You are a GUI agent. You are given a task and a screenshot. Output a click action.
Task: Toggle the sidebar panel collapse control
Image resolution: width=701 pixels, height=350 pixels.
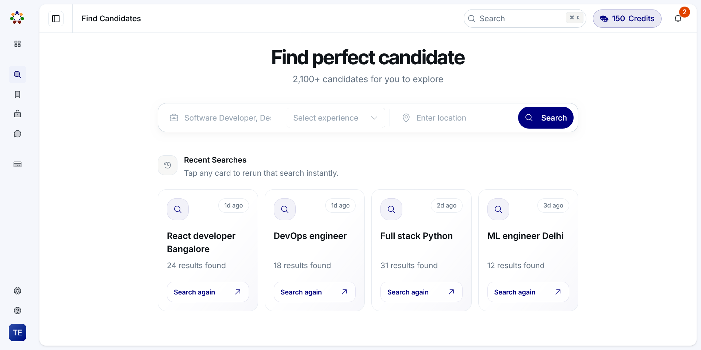(56, 19)
